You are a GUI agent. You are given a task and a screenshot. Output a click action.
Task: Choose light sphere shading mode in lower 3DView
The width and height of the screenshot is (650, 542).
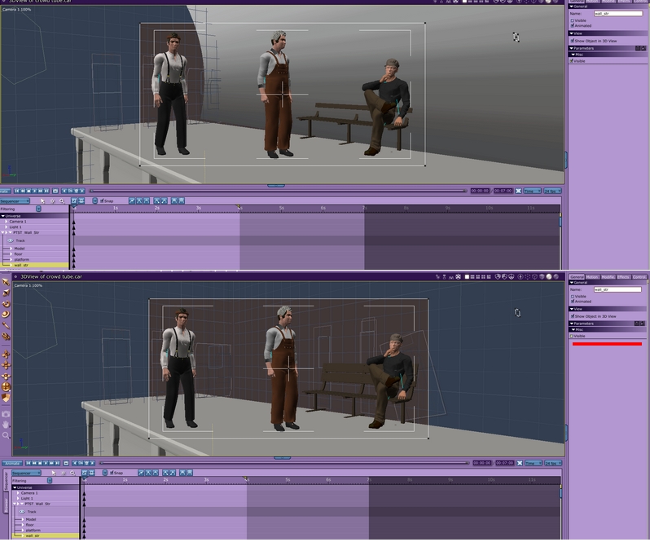[549, 276]
